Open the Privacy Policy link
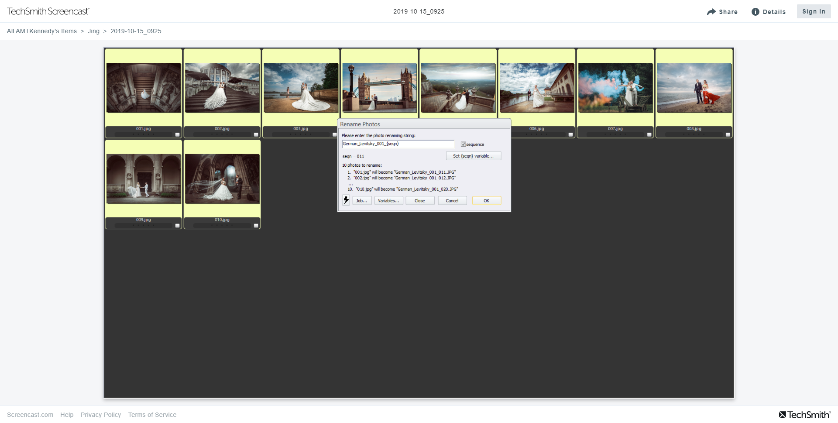 click(101, 415)
